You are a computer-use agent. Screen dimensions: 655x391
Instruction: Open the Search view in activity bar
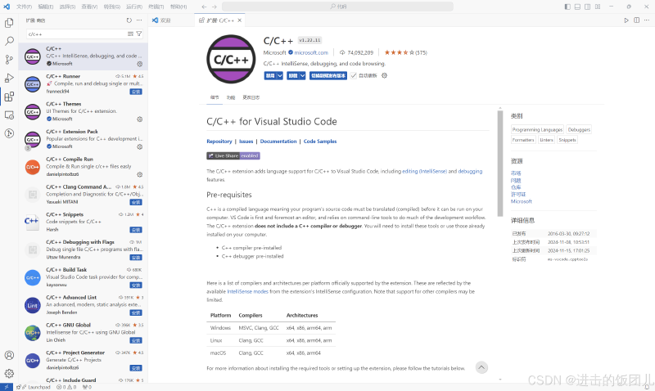(9, 41)
